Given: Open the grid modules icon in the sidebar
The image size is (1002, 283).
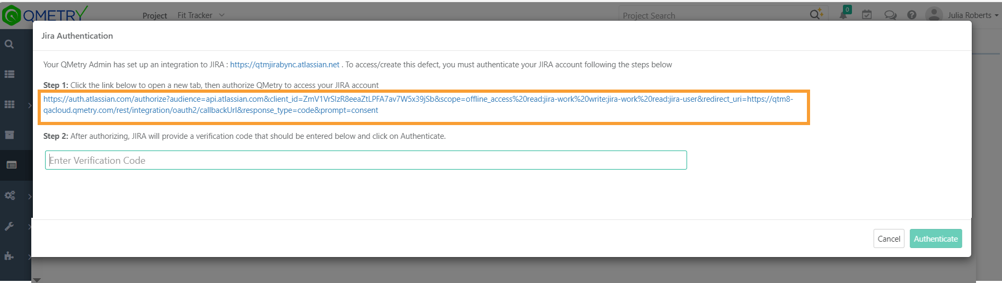Looking at the screenshot, I should pyautogui.click(x=10, y=104).
